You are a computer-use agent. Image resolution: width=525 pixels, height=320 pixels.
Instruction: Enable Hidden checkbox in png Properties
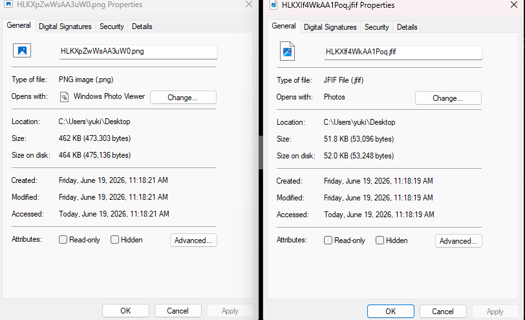tap(114, 240)
